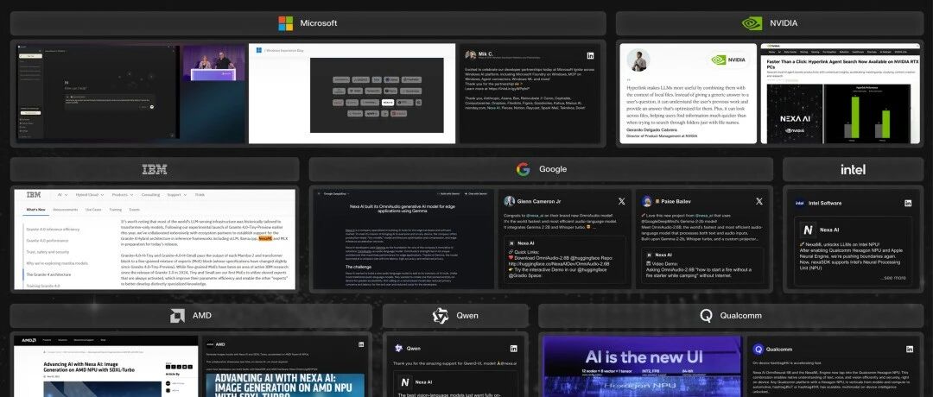933x397 pixels.
Task: Click the Qualcomm Q logo
Action: pos(707,316)
